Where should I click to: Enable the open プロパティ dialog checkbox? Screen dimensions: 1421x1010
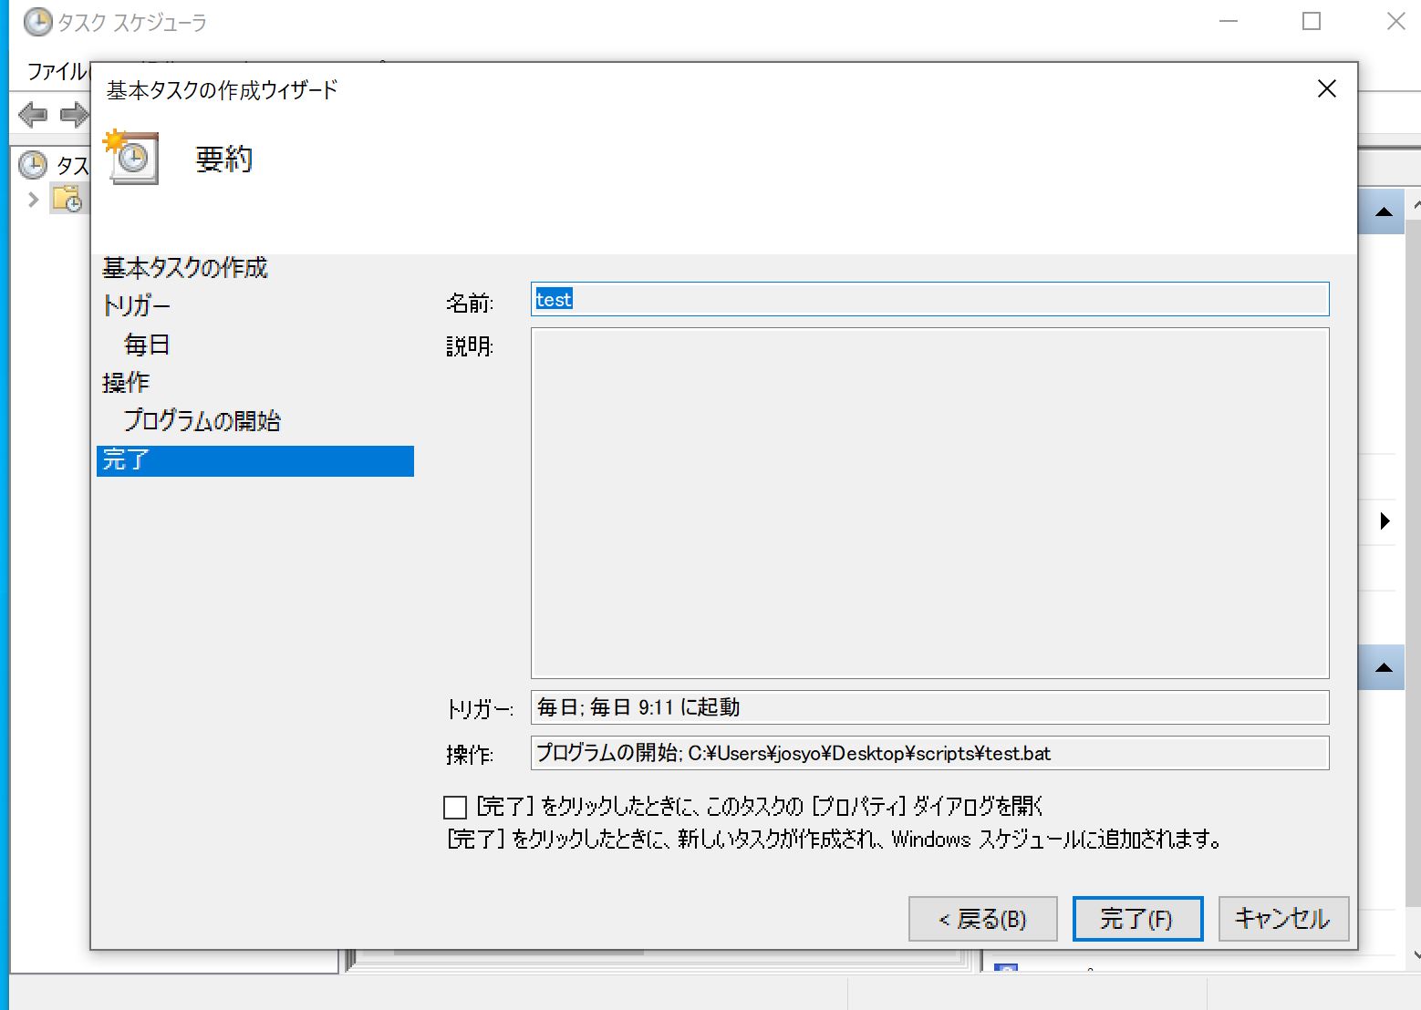pyautogui.click(x=455, y=807)
